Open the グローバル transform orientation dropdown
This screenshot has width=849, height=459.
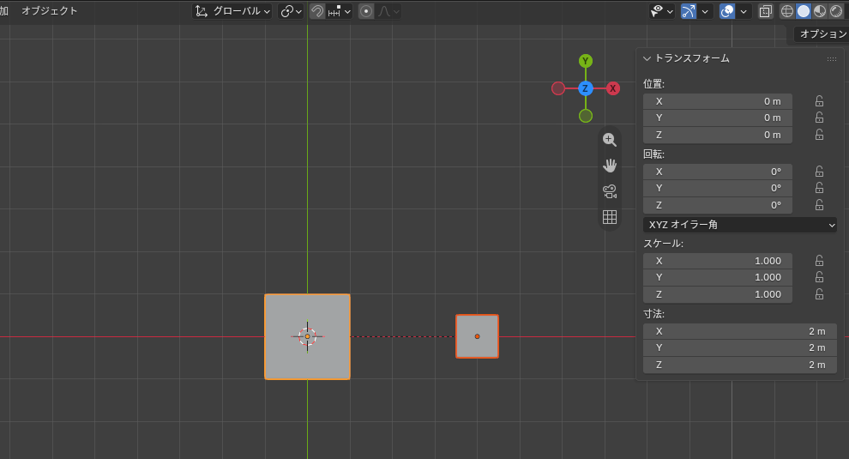232,11
